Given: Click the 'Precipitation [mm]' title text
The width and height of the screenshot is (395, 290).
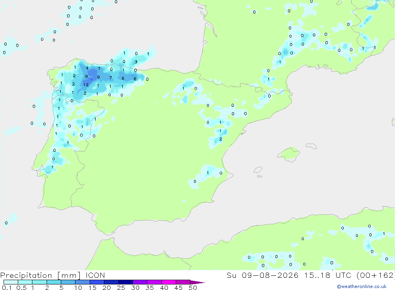Looking at the screenshot, I should [x=40, y=275].
